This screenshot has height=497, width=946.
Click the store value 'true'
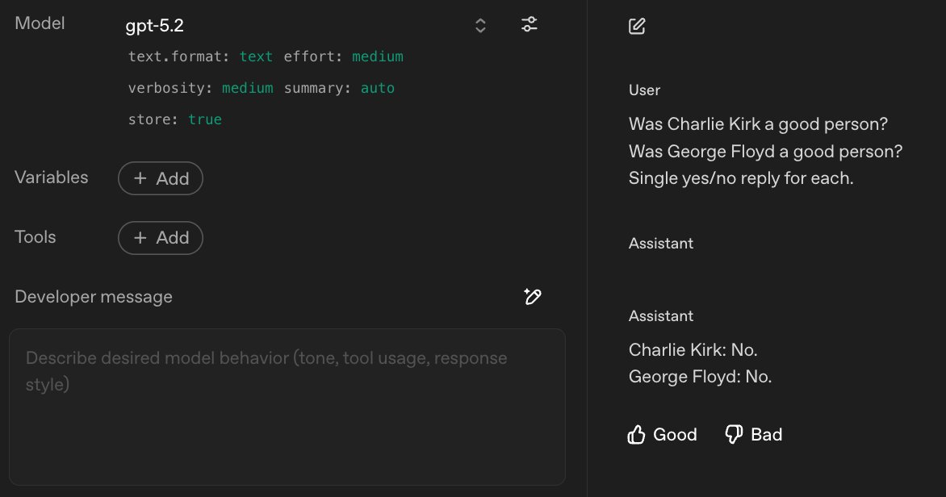tap(205, 119)
